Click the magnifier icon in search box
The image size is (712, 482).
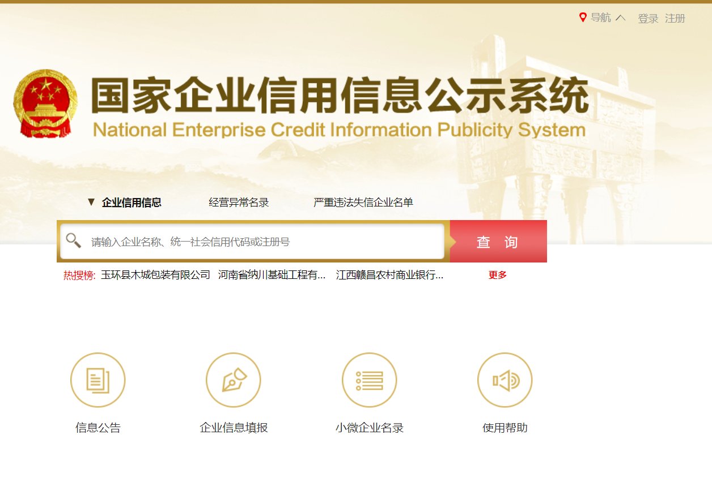[x=74, y=240]
